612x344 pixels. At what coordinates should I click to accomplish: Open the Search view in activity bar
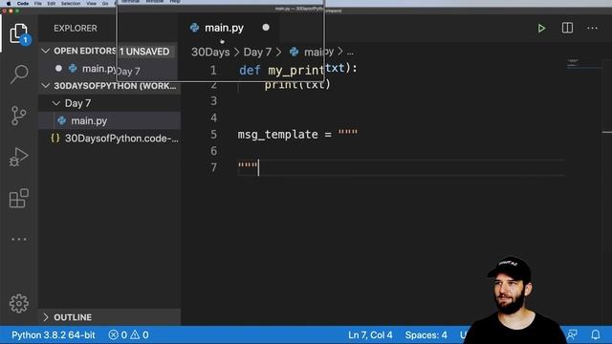[18, 74]
